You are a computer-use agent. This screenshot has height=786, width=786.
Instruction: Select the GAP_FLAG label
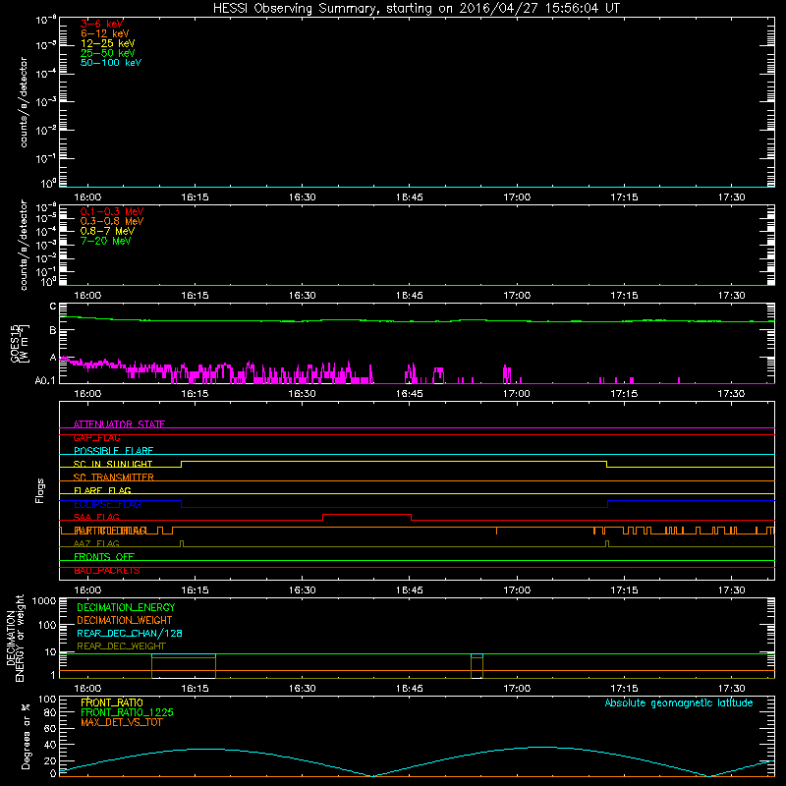click(x=96, y=437)
